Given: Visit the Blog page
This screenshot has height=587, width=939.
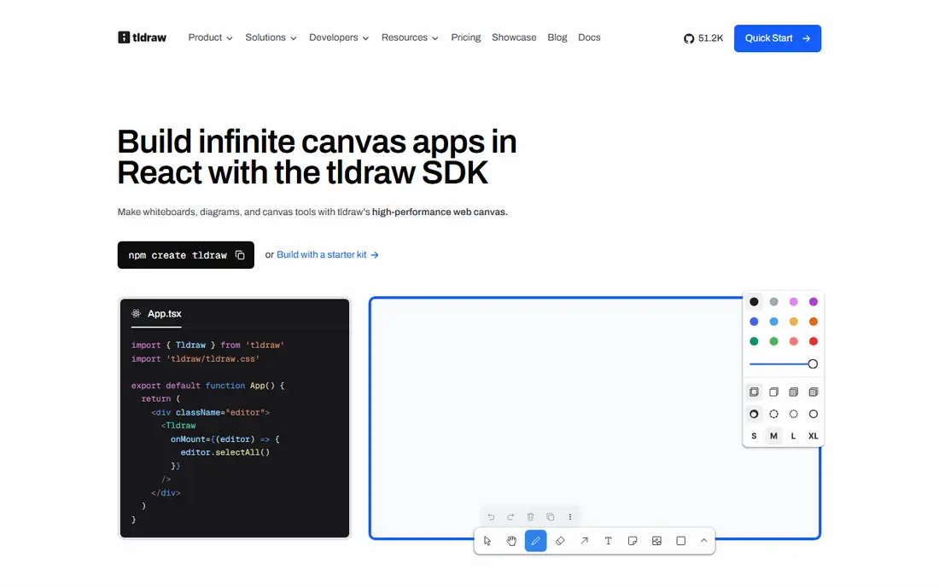Looking at the screenshot, I should [557, 38].
